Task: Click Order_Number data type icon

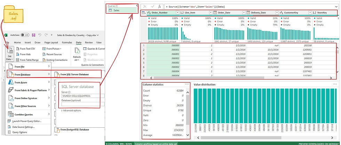Action: [x=149, y=13]
